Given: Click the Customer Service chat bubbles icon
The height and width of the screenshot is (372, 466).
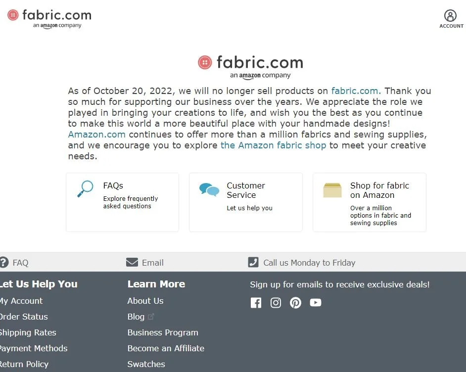Looking at the screenshot, I should pos(209,189).
